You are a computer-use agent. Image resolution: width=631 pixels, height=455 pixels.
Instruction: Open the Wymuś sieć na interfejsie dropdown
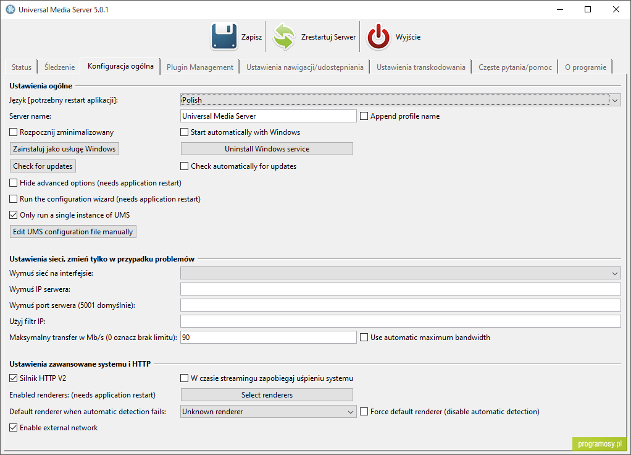pos(401,273)
